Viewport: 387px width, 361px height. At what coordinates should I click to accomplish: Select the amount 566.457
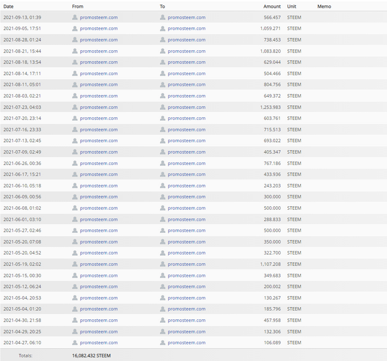tap(272, 18)
